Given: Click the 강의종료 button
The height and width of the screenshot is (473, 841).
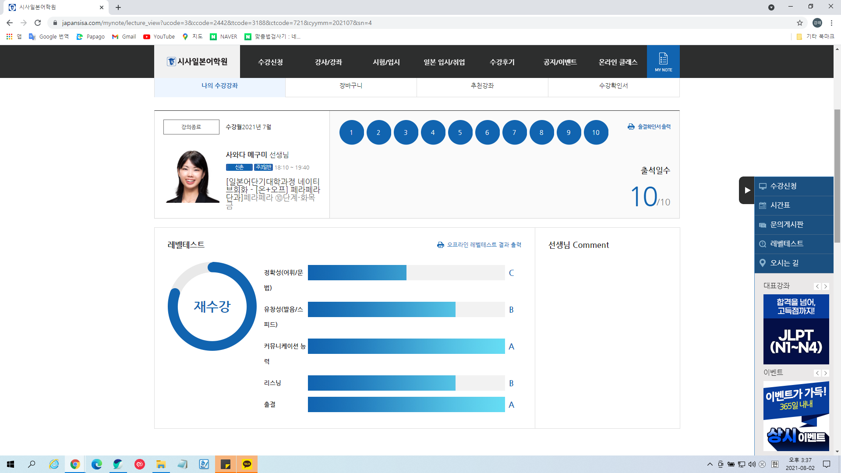Looking at the screenshot, I should [191, 127].
